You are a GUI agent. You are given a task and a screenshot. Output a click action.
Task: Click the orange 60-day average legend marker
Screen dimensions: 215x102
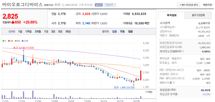click(16, 41)
